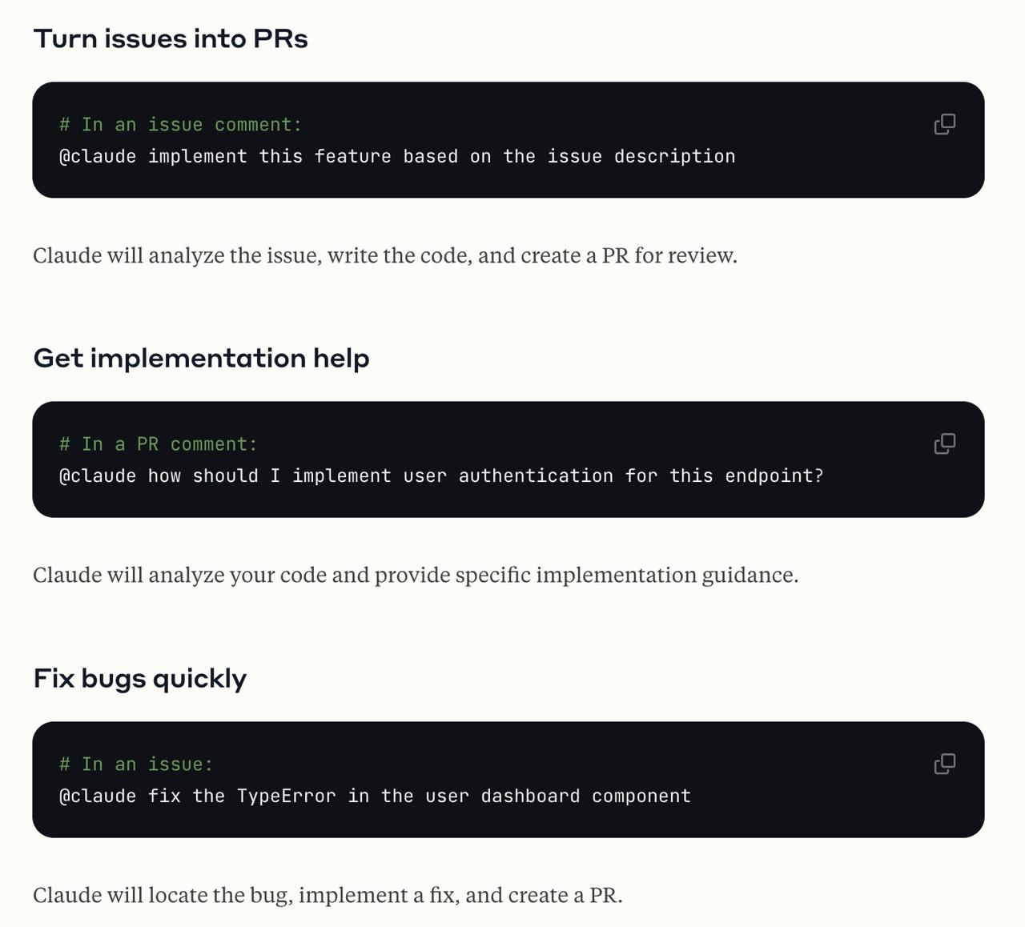Click the paragraph about Claude creating a PR for review
1025x927 pixels.
pyautogui.click(x=385, y=255)
